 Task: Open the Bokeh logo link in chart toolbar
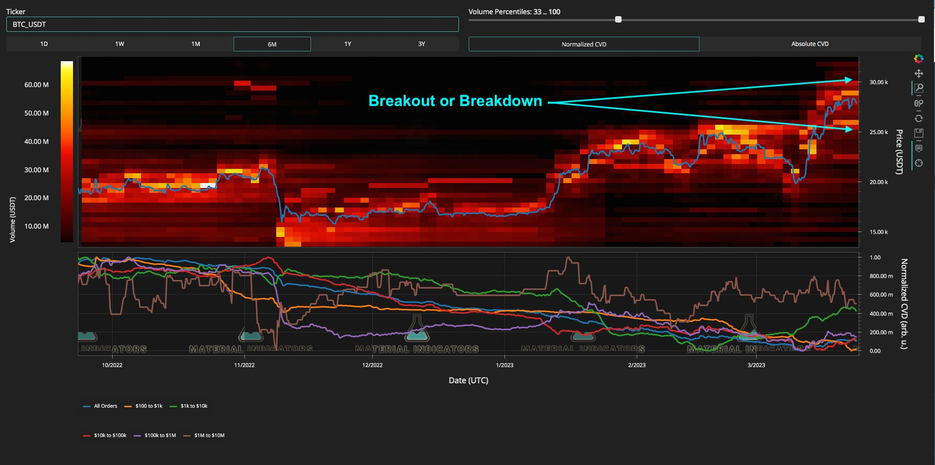(x=919, y=59)
